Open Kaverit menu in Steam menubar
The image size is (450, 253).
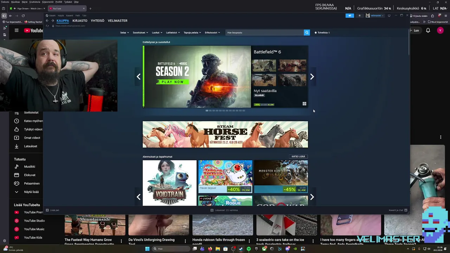(x=69, y=15)
